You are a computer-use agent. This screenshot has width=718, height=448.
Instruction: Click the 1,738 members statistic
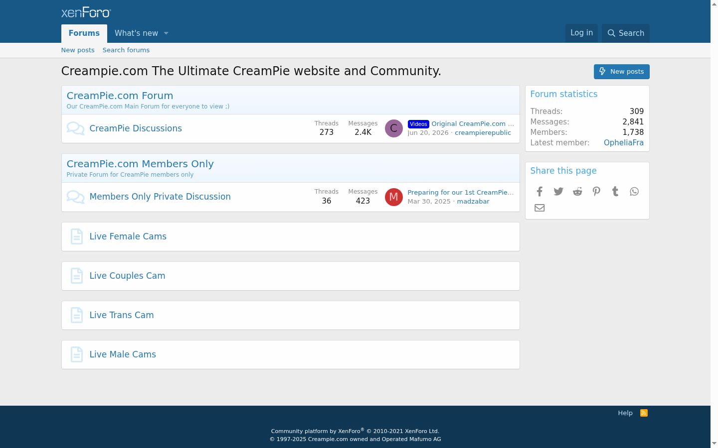[x=633, y=132]
